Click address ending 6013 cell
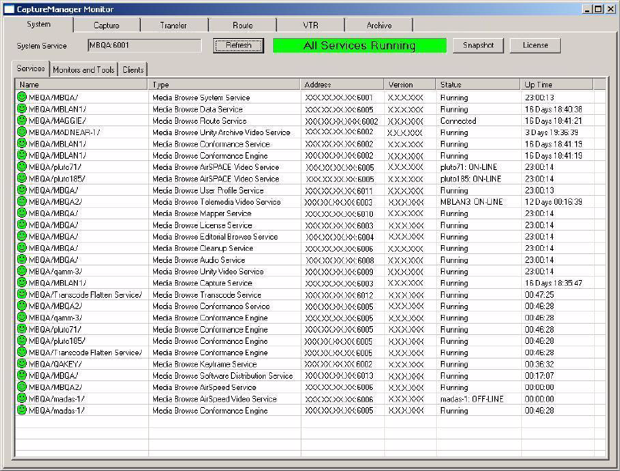The width and height of the screenshot is (620, 471). coord(339,376)
